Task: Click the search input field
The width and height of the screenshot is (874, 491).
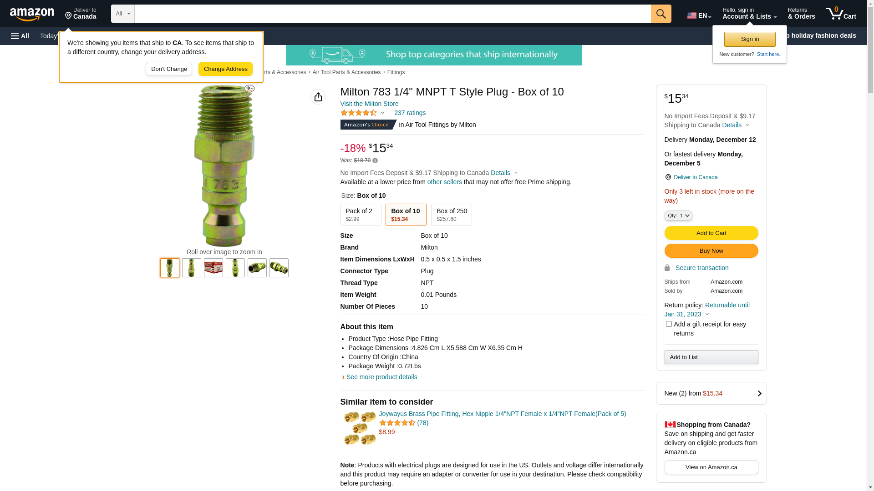Action: (392, 14)
